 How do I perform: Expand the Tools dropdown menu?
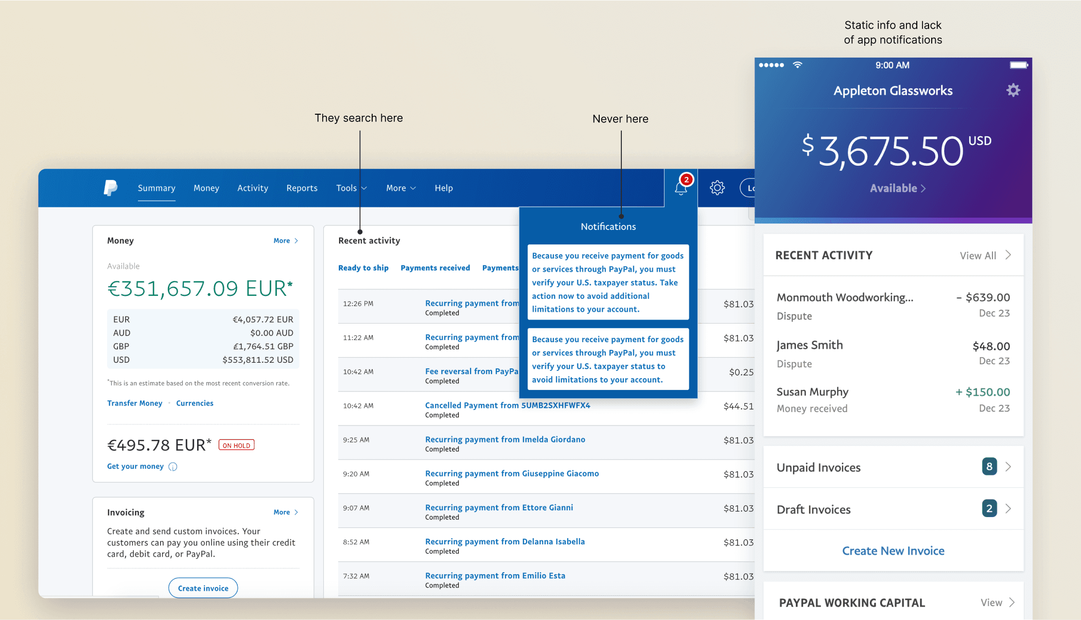pyautogui.click(x=351, y=188)
